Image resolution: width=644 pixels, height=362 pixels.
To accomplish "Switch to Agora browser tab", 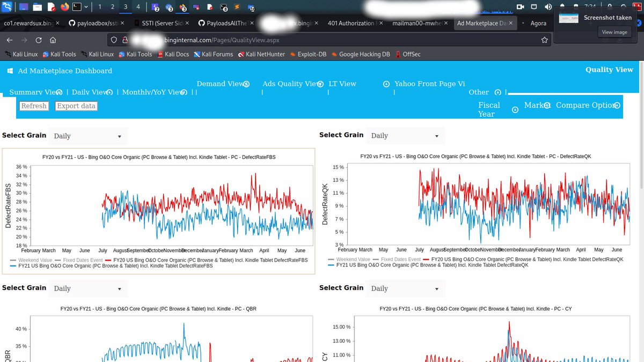I will (x=539, y=23).
